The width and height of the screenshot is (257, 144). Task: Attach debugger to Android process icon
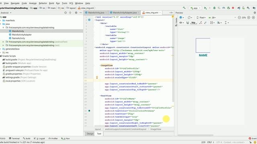(x=228, y=8)
